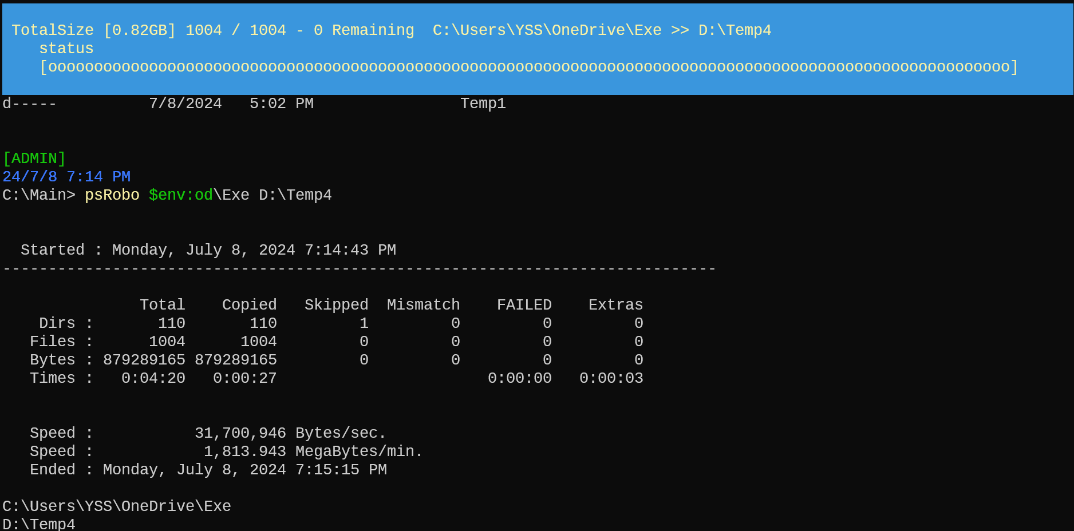1074x531 pixels.
Task: Click the source path C:\Users\YSS\OneDrive\Exe in banner
Action: coord(547,30)
